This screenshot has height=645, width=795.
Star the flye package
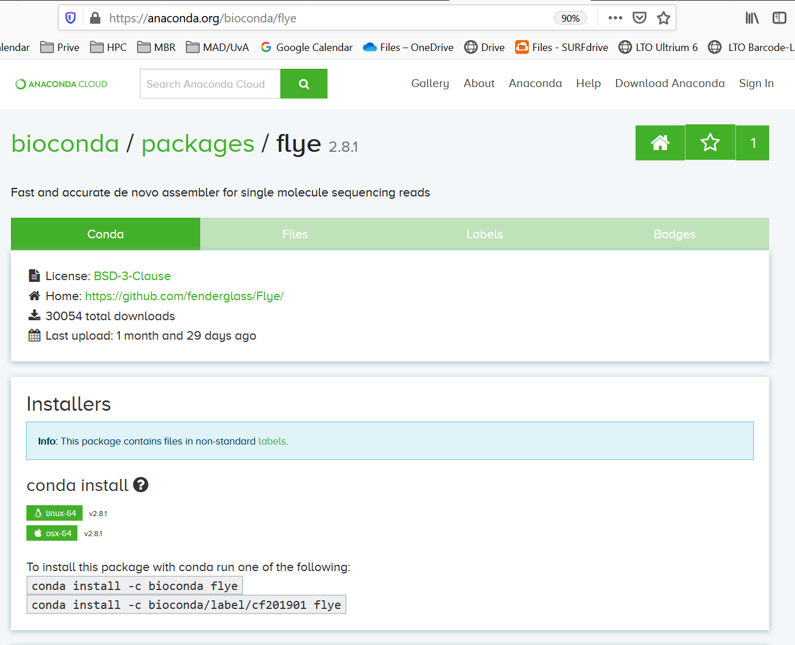(x=710, y=143)
